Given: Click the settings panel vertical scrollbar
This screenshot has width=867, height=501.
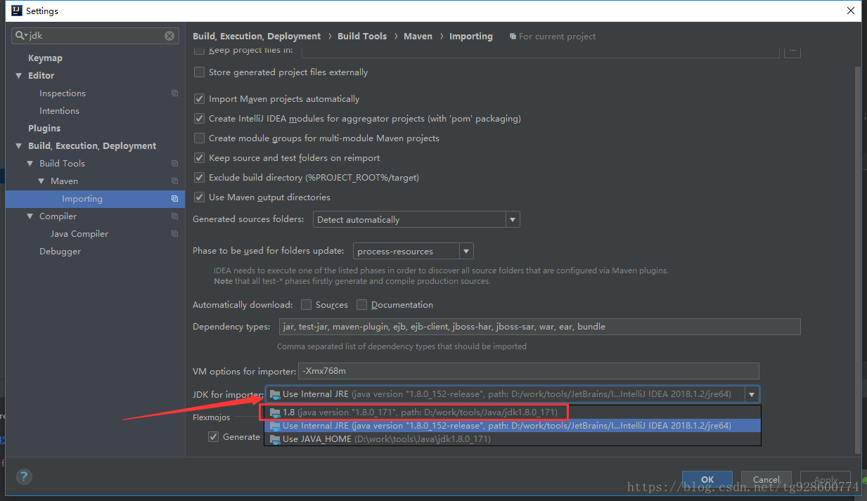Looking at the screenshot, I should point(857,260).
